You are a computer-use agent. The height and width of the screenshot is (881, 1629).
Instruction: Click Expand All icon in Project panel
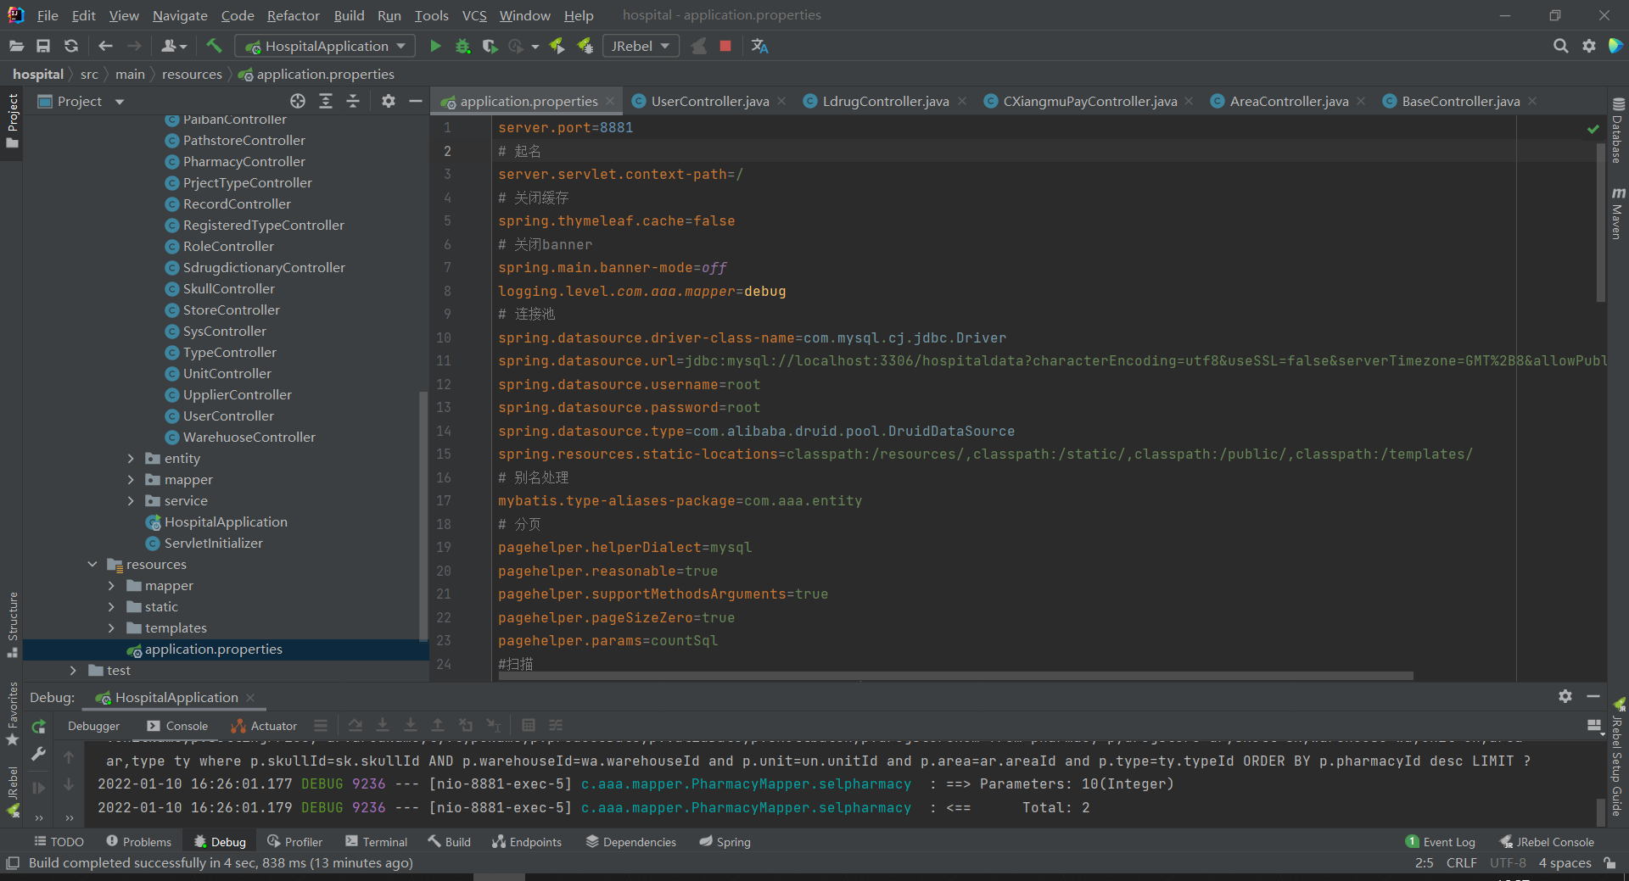326,101
